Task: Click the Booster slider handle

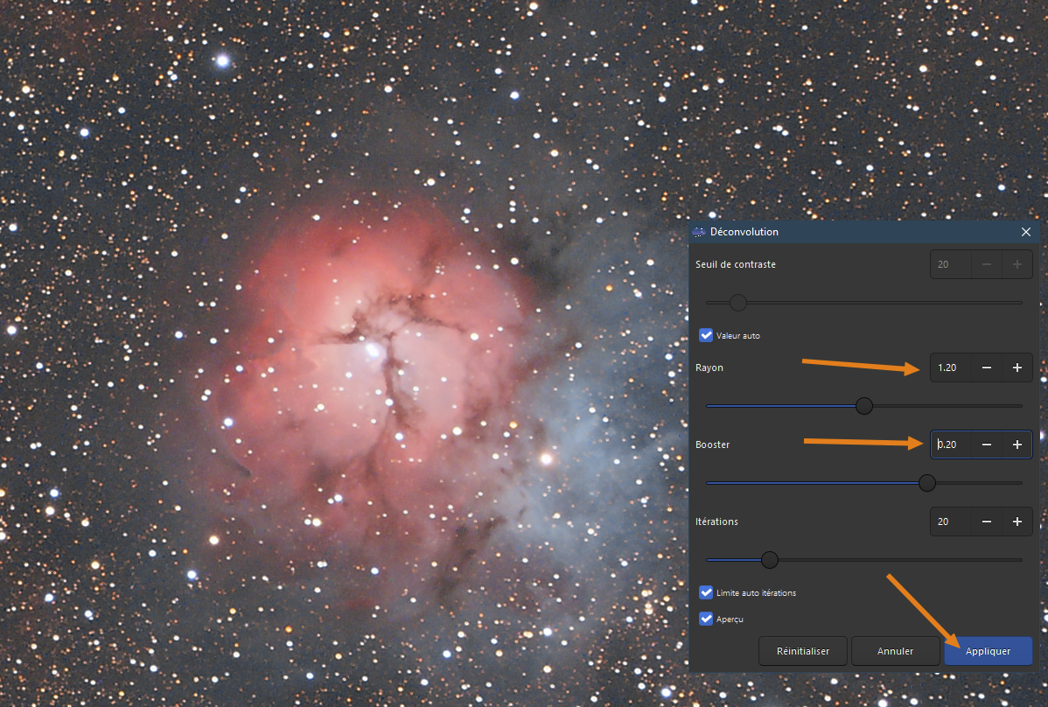Action: pyautogui.click(x=927, y=482)
